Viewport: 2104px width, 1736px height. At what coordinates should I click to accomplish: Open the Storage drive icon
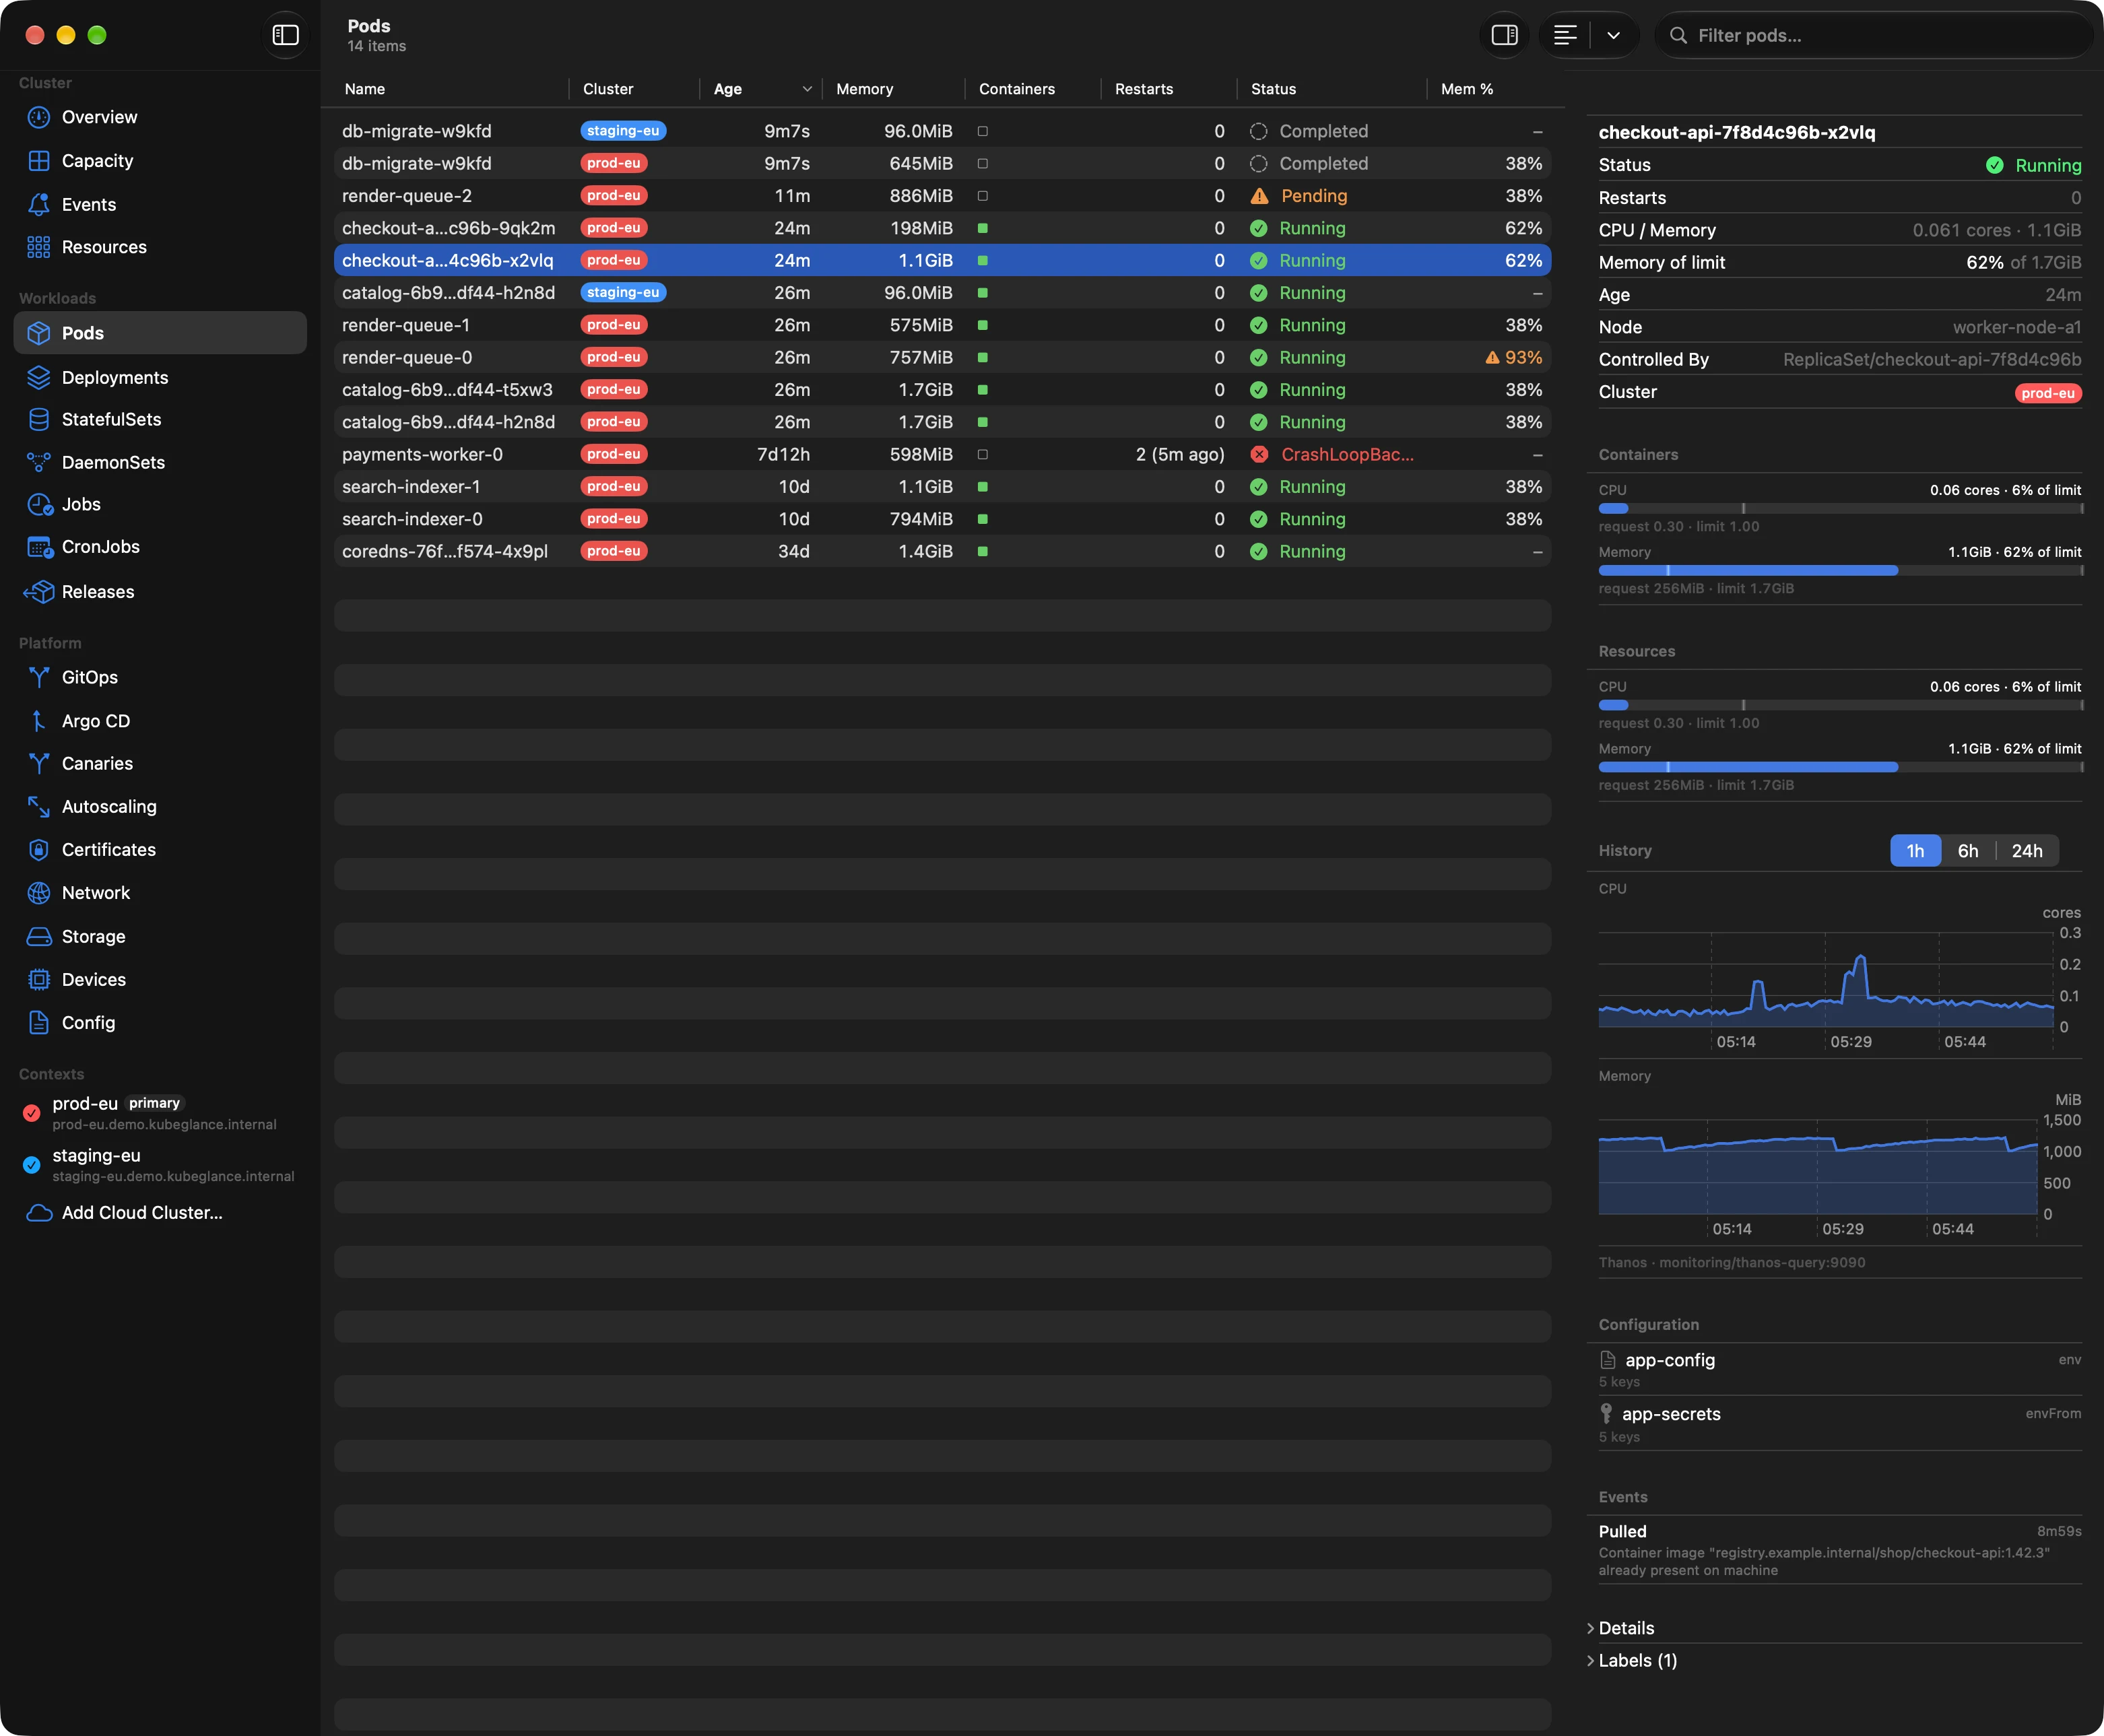click(x=38, y=936)
